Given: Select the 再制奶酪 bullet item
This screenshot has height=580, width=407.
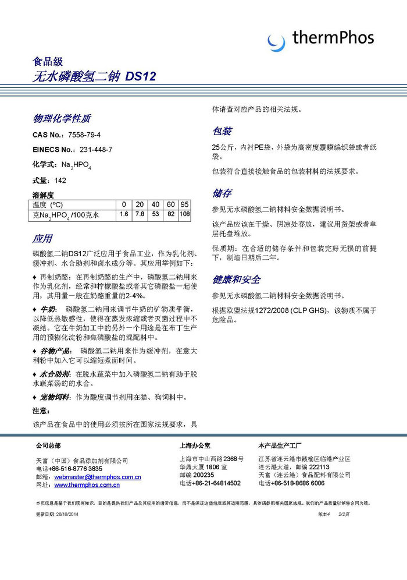Looking at the screenshot, I should click(115, 287).
